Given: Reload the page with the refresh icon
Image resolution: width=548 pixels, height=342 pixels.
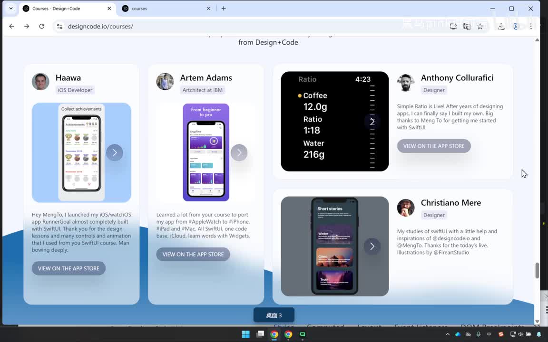Looking at the screenshot, I should tap(41, 26).
